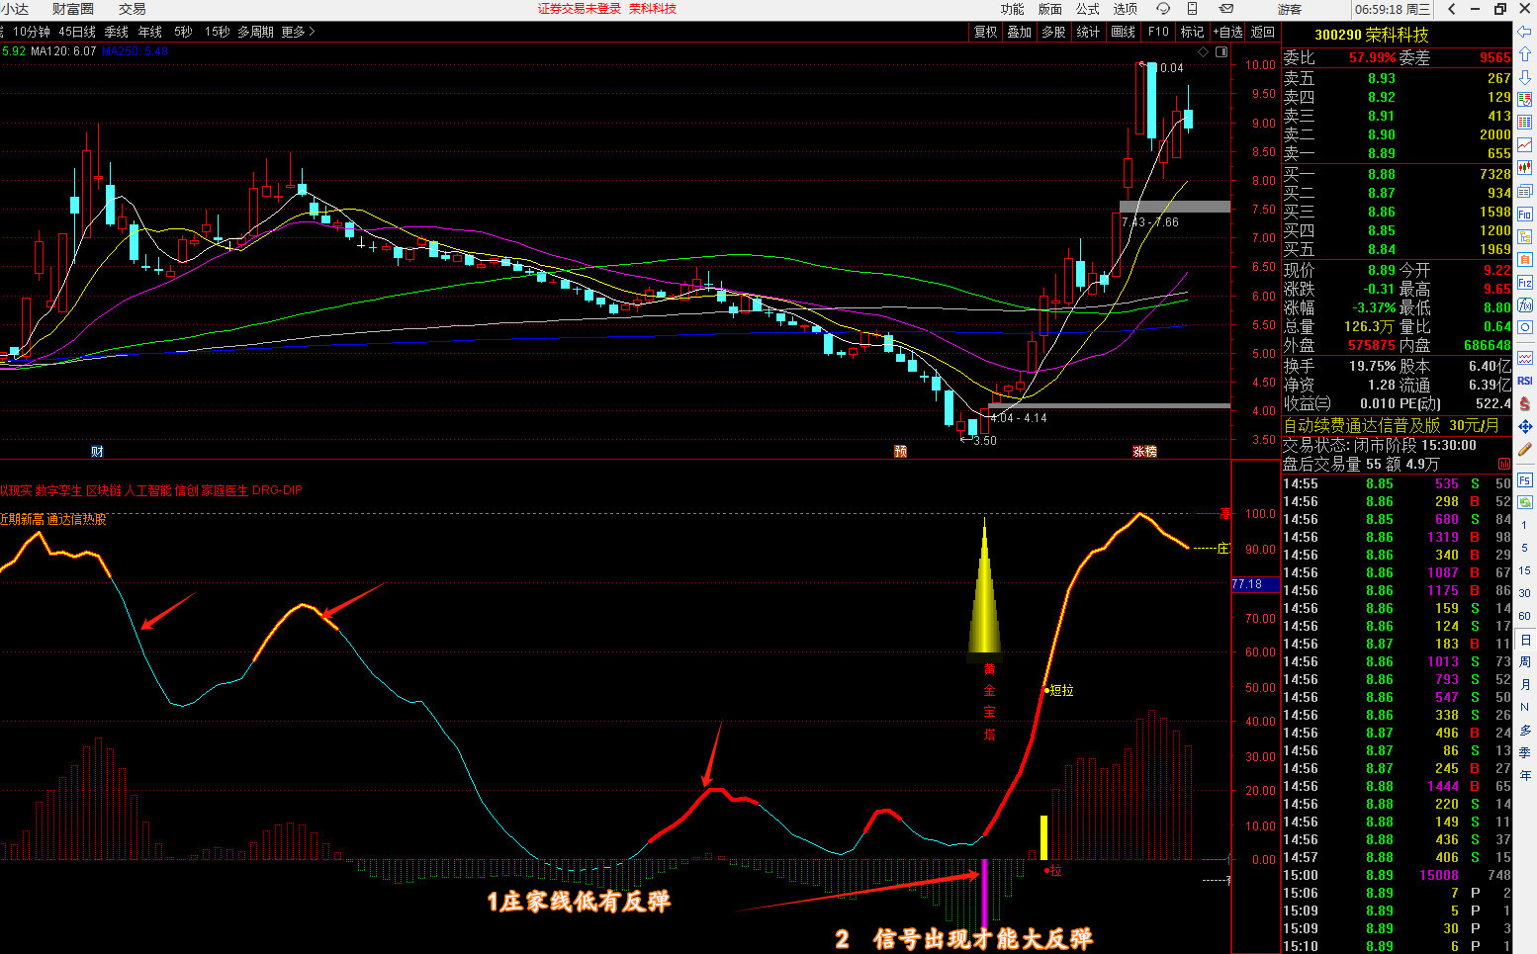
Task: Expand the 更多 periods dropdown
Action: [x=298, y=32]
